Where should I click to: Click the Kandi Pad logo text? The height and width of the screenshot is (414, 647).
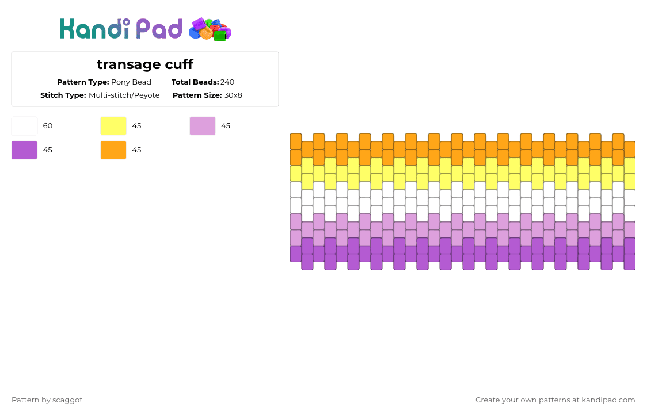[x=120, y=29]
